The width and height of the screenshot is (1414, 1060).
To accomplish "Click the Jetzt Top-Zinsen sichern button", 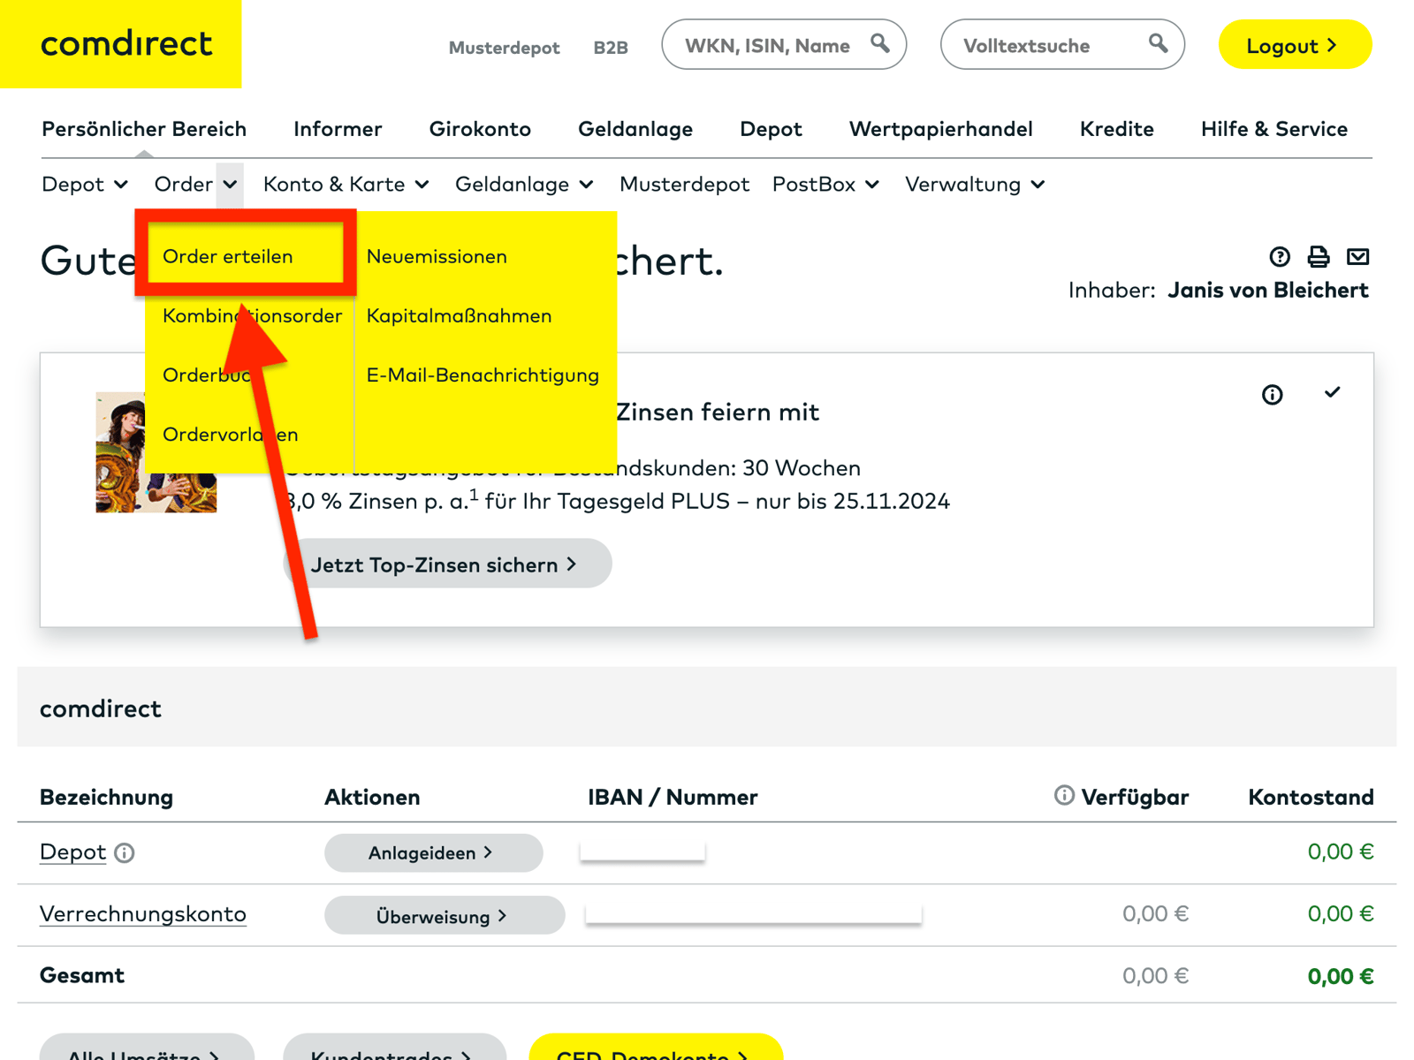I will point(446,564).
